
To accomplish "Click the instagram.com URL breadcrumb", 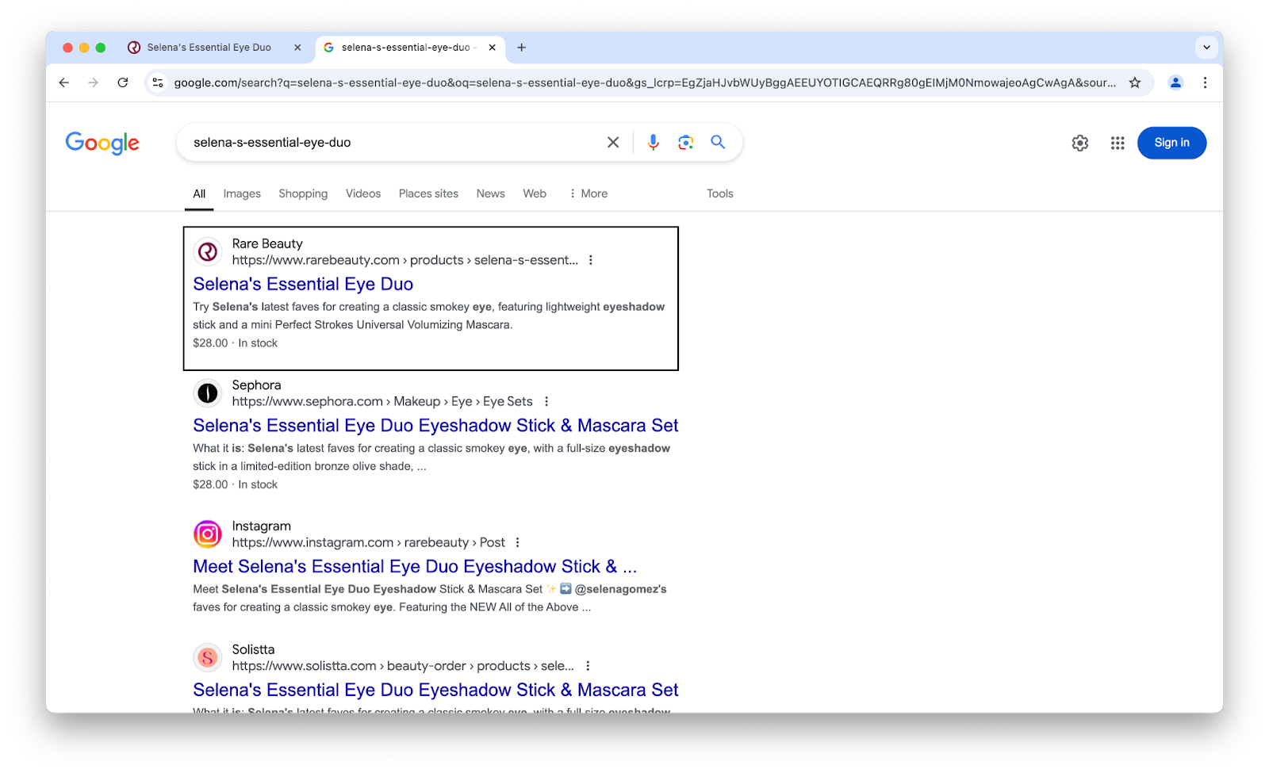I will point(368,542).
